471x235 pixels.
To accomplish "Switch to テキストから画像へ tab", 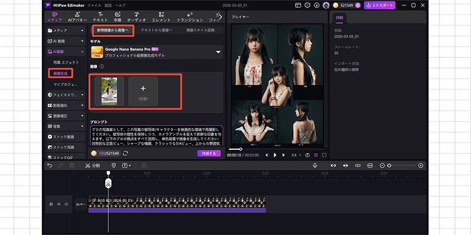I will 157,31.
